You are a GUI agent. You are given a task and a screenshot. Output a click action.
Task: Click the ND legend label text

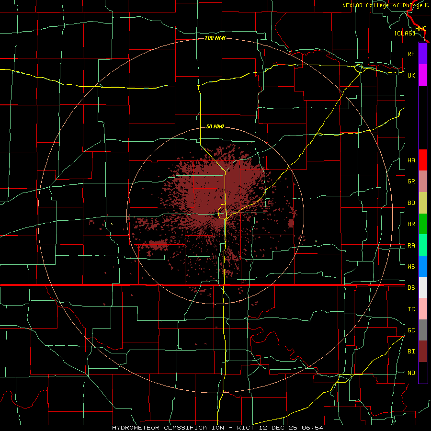coord(411,373)
